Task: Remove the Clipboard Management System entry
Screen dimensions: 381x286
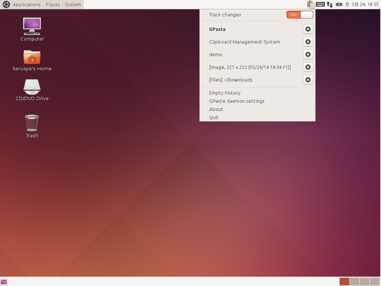Action: [308, 42]
